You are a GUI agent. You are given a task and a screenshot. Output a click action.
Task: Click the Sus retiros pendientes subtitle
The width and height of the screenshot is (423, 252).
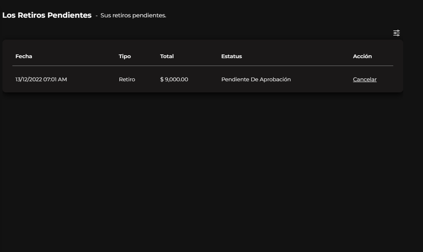(133, 16)
